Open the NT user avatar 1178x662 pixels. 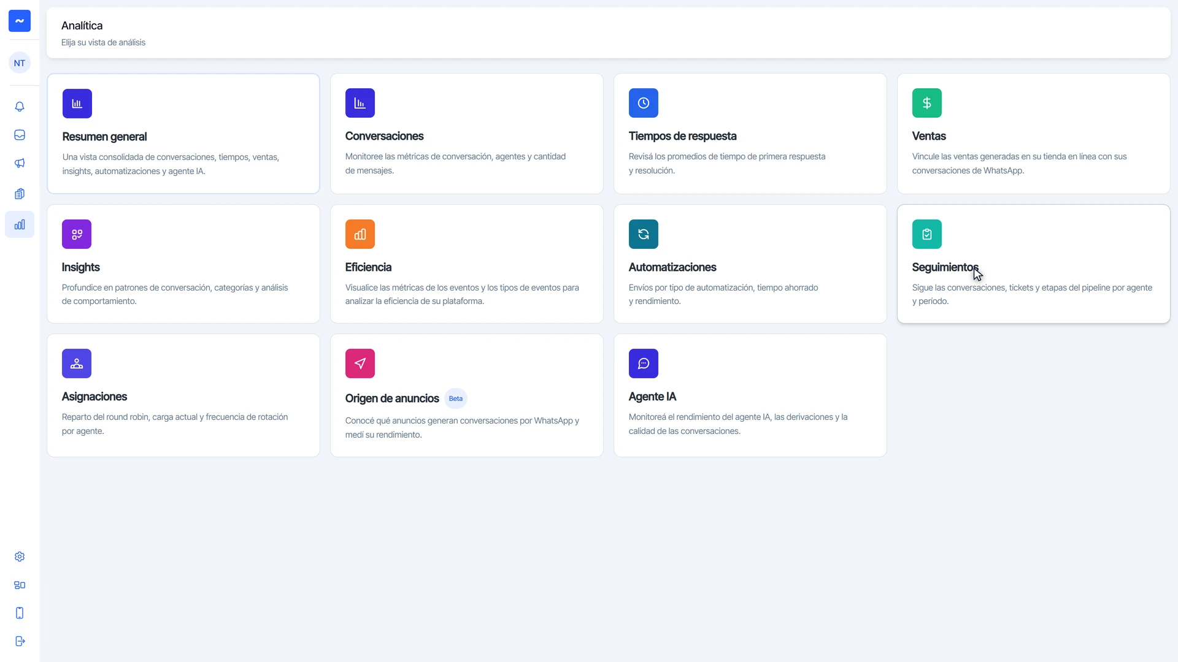(x=20, y=63)
